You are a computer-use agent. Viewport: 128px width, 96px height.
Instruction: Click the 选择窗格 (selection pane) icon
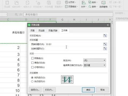(x=103, y=5)
